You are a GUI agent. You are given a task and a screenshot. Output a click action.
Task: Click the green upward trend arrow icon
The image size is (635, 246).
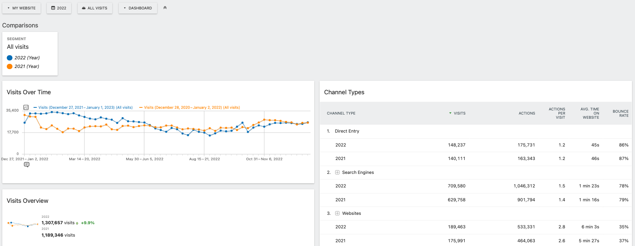click(x=77, y=223)
